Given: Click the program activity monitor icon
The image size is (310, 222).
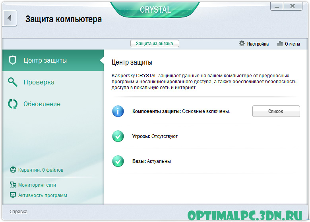Looking at the screenshot, I should coord(13,195).
